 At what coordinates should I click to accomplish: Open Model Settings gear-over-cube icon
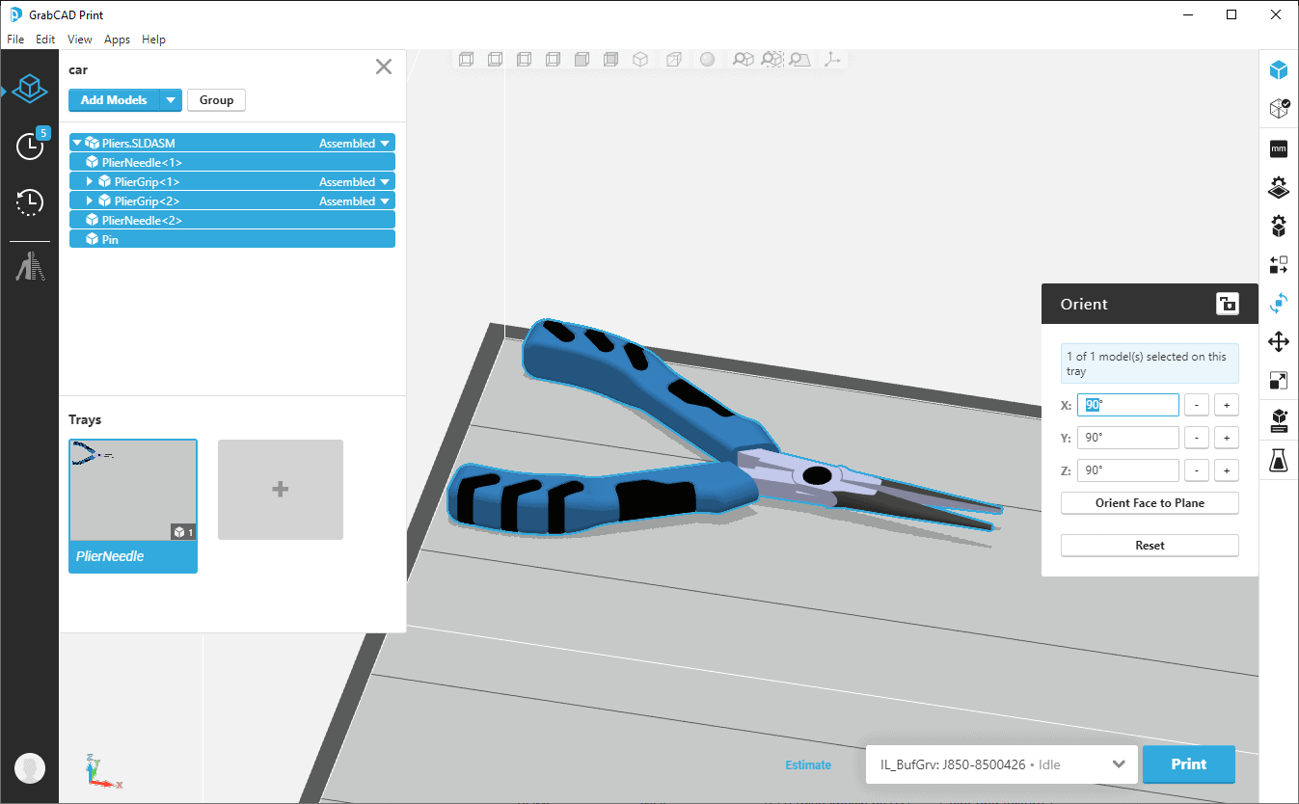pos(1279,227)
